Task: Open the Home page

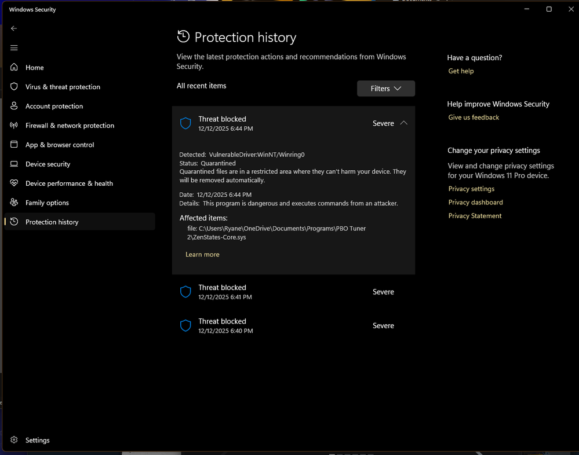Action: pyautogui.click(x=80, y=68)
